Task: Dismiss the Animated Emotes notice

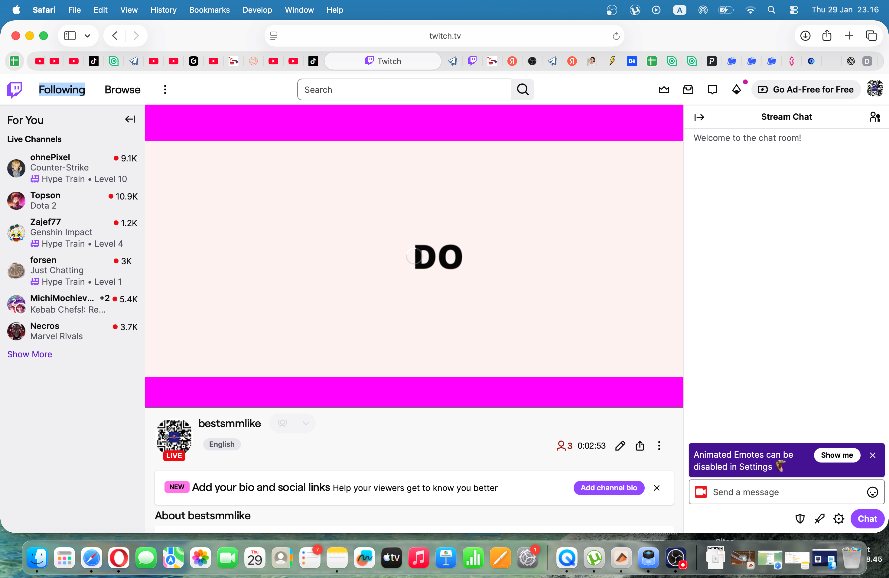Action: coord(872,455)
